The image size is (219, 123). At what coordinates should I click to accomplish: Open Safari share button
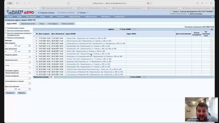202,3
